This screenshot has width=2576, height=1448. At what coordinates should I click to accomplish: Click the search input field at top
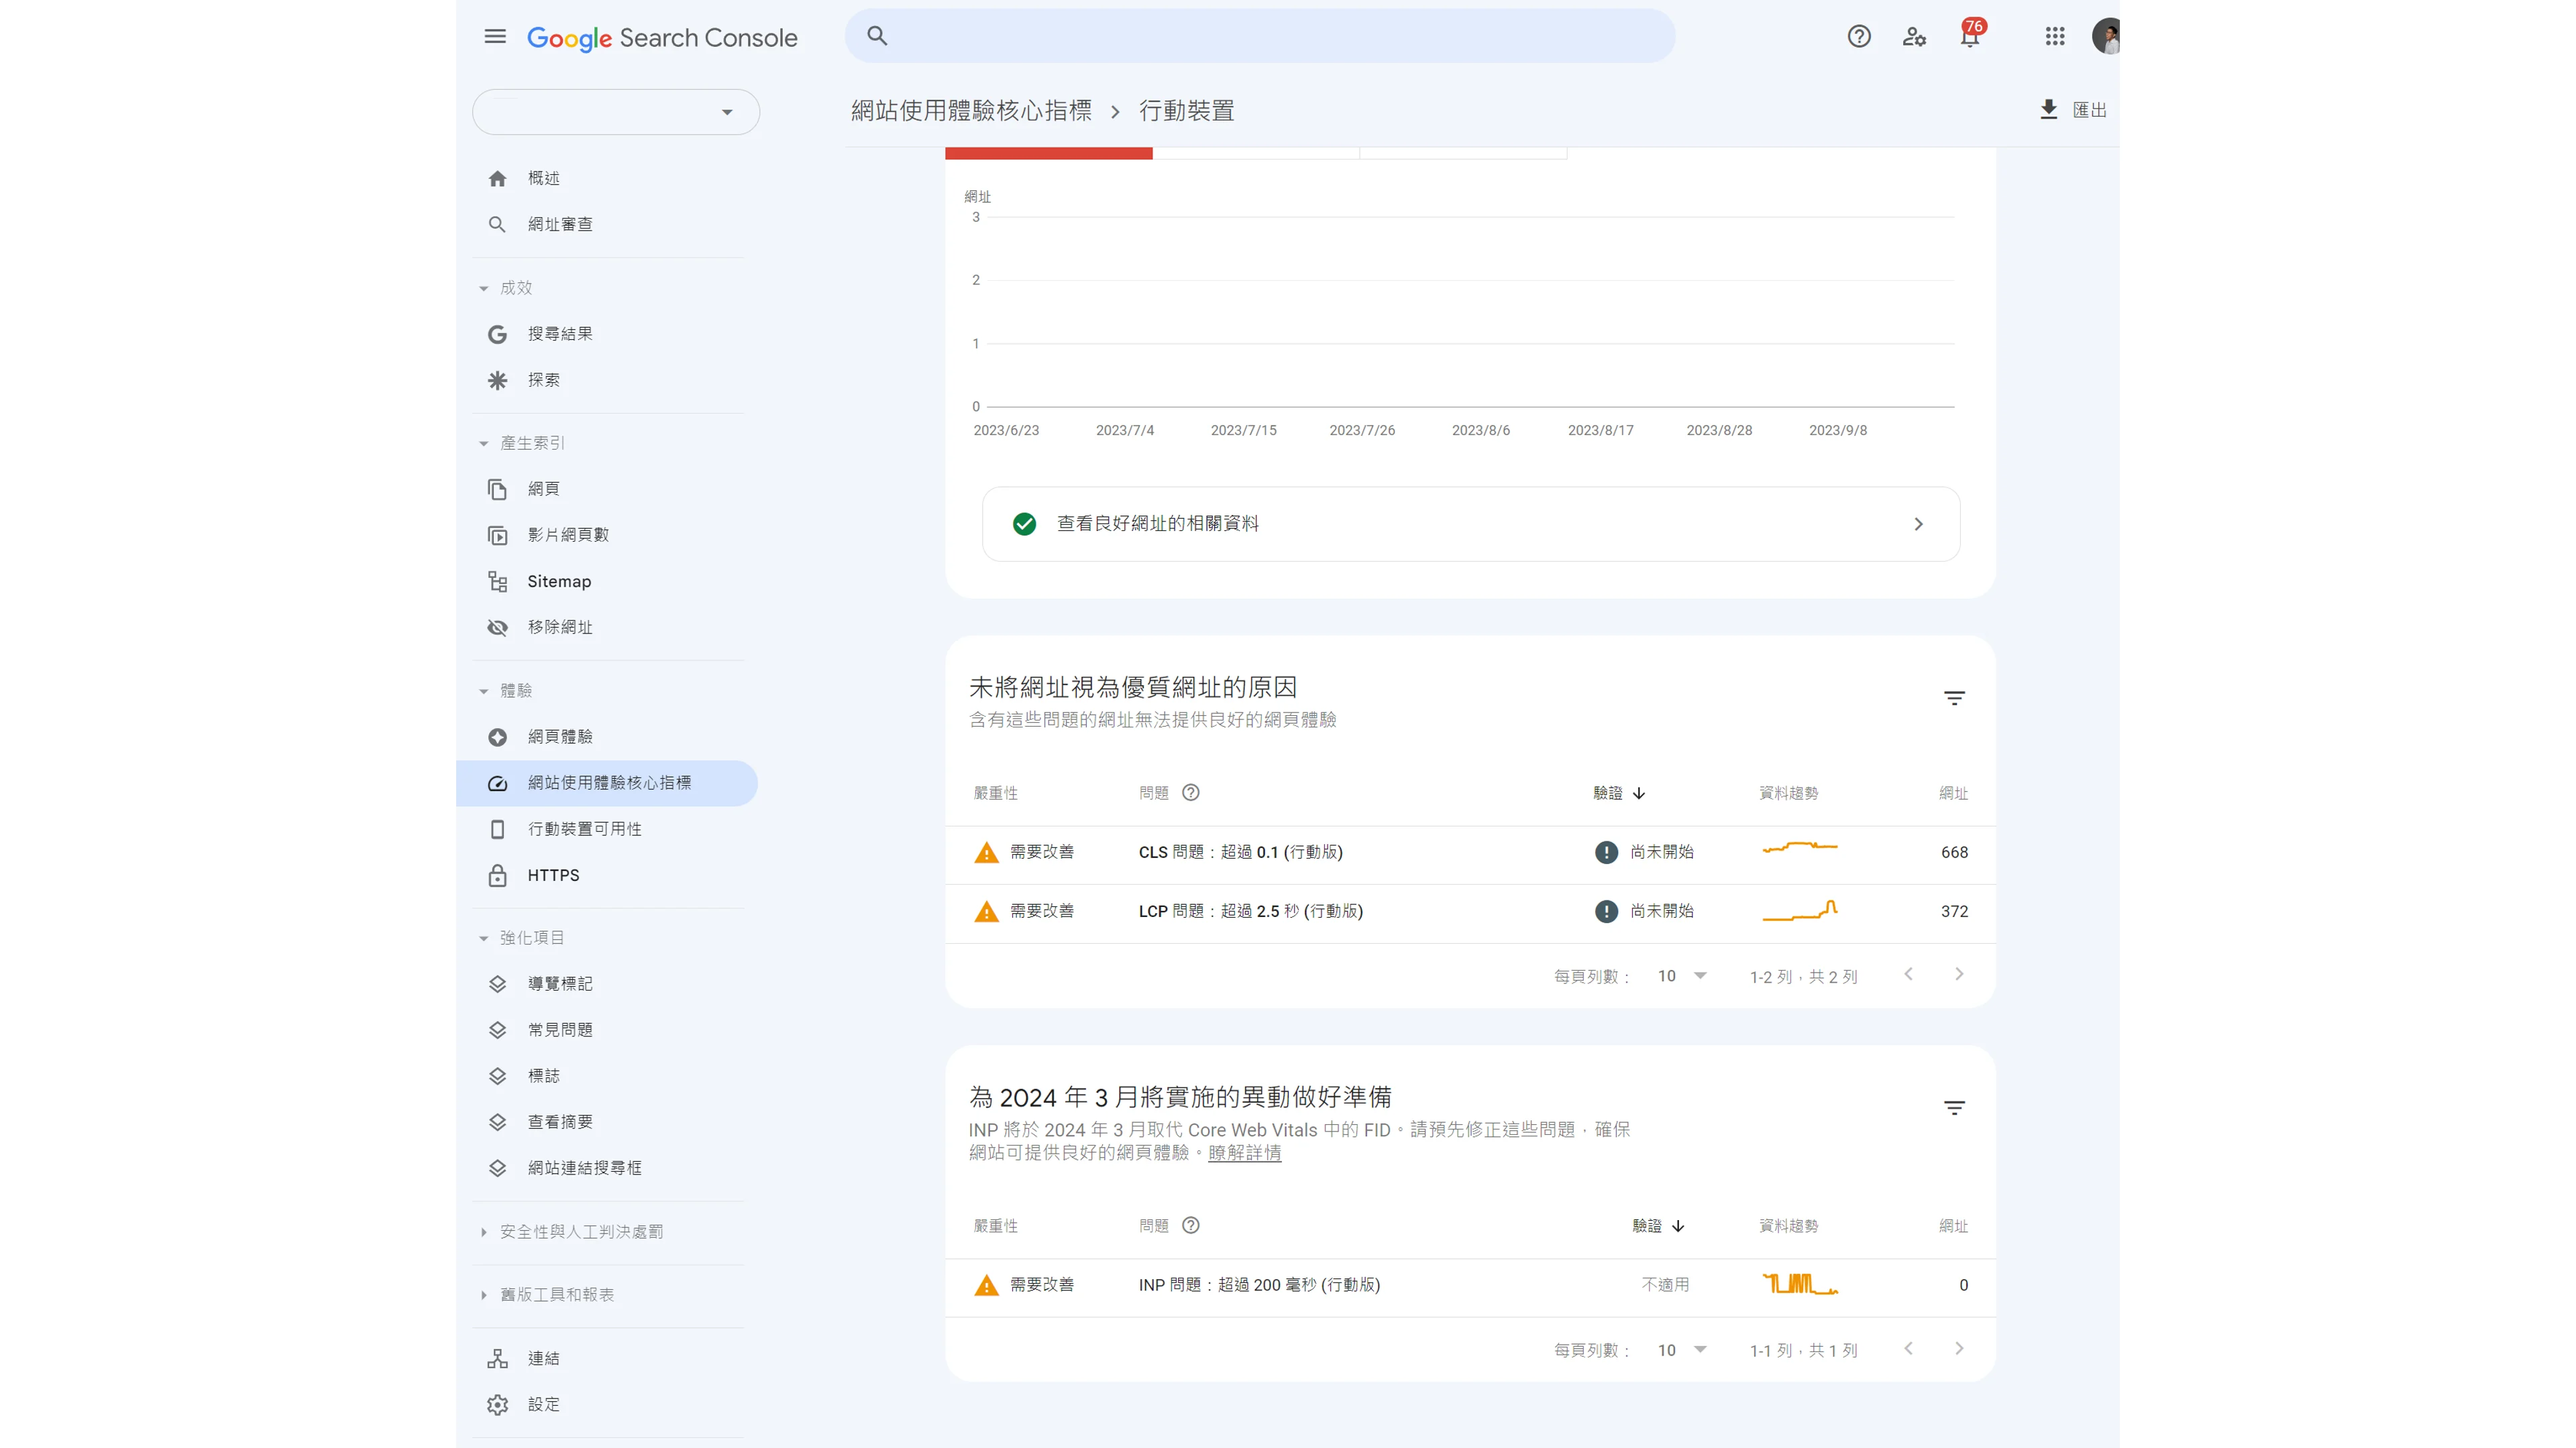1260,37
